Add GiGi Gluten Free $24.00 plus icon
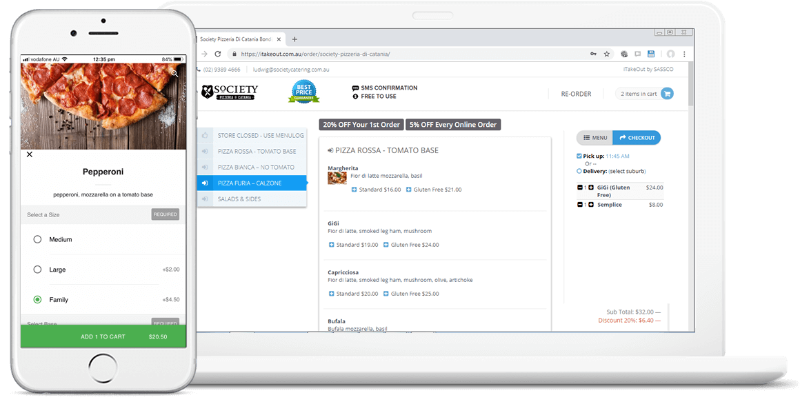Viewport: 800px width, 404px height. point(388,245)
